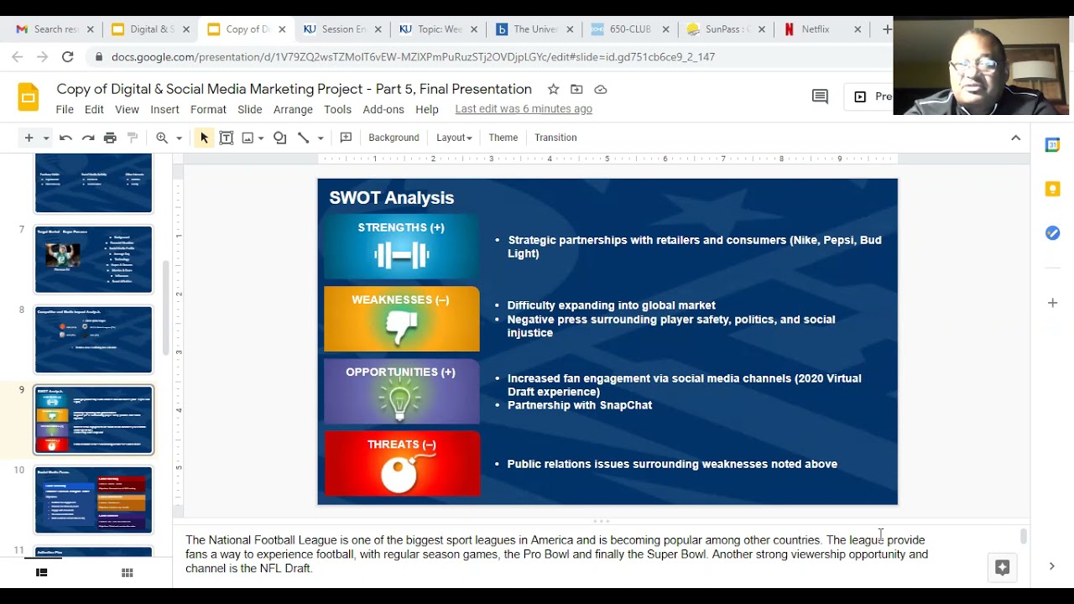Open the Slide menu
The width and height of the screenshot is (1074, 604).
250,109
